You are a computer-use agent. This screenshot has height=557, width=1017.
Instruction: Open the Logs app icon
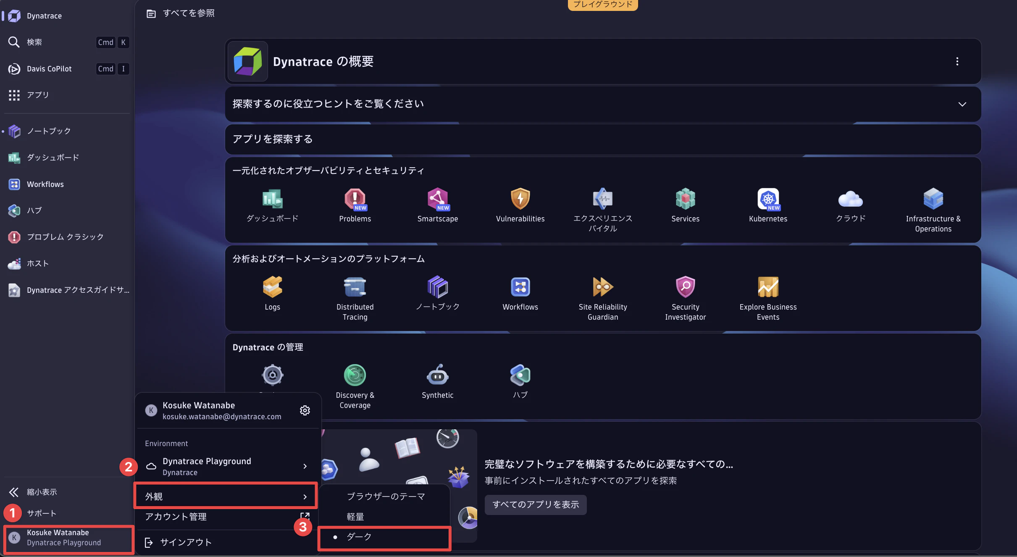coord(272,287)
